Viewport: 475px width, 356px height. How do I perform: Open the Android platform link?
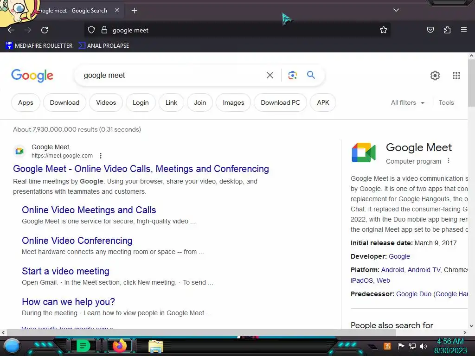click(392, 270)
